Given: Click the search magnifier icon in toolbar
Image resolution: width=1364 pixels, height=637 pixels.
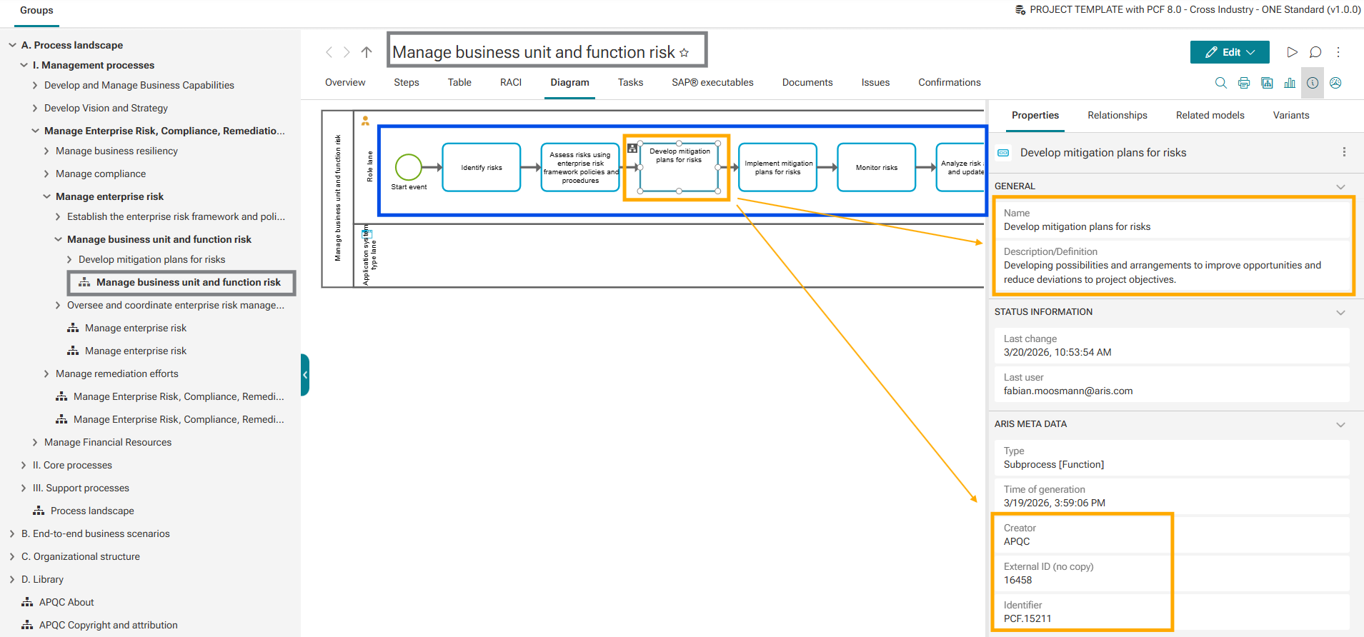Looking at the screenshot, I should click(1220, 83).
